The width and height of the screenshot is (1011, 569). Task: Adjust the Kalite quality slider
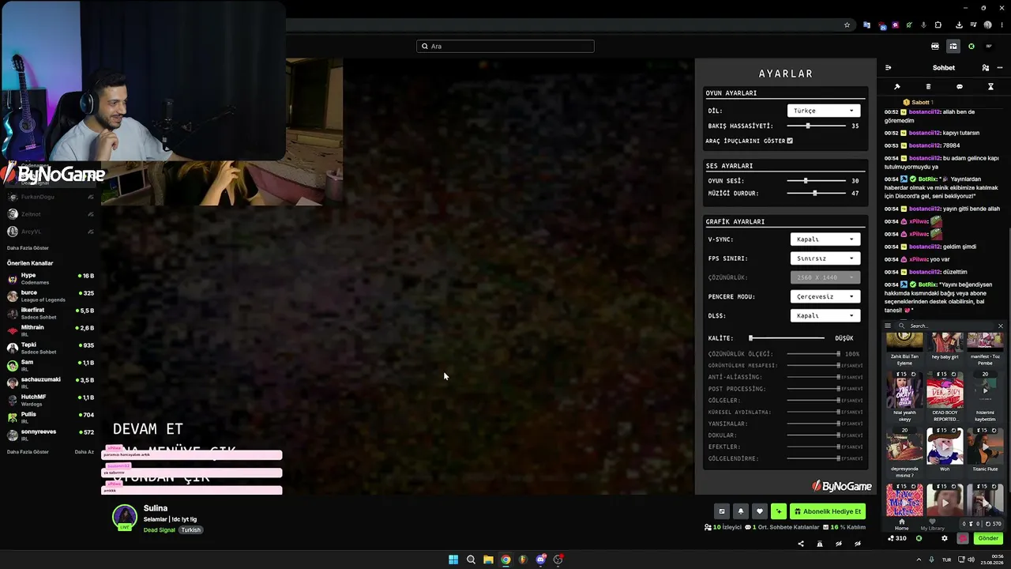pyautogui.click(x=787, y=338)
